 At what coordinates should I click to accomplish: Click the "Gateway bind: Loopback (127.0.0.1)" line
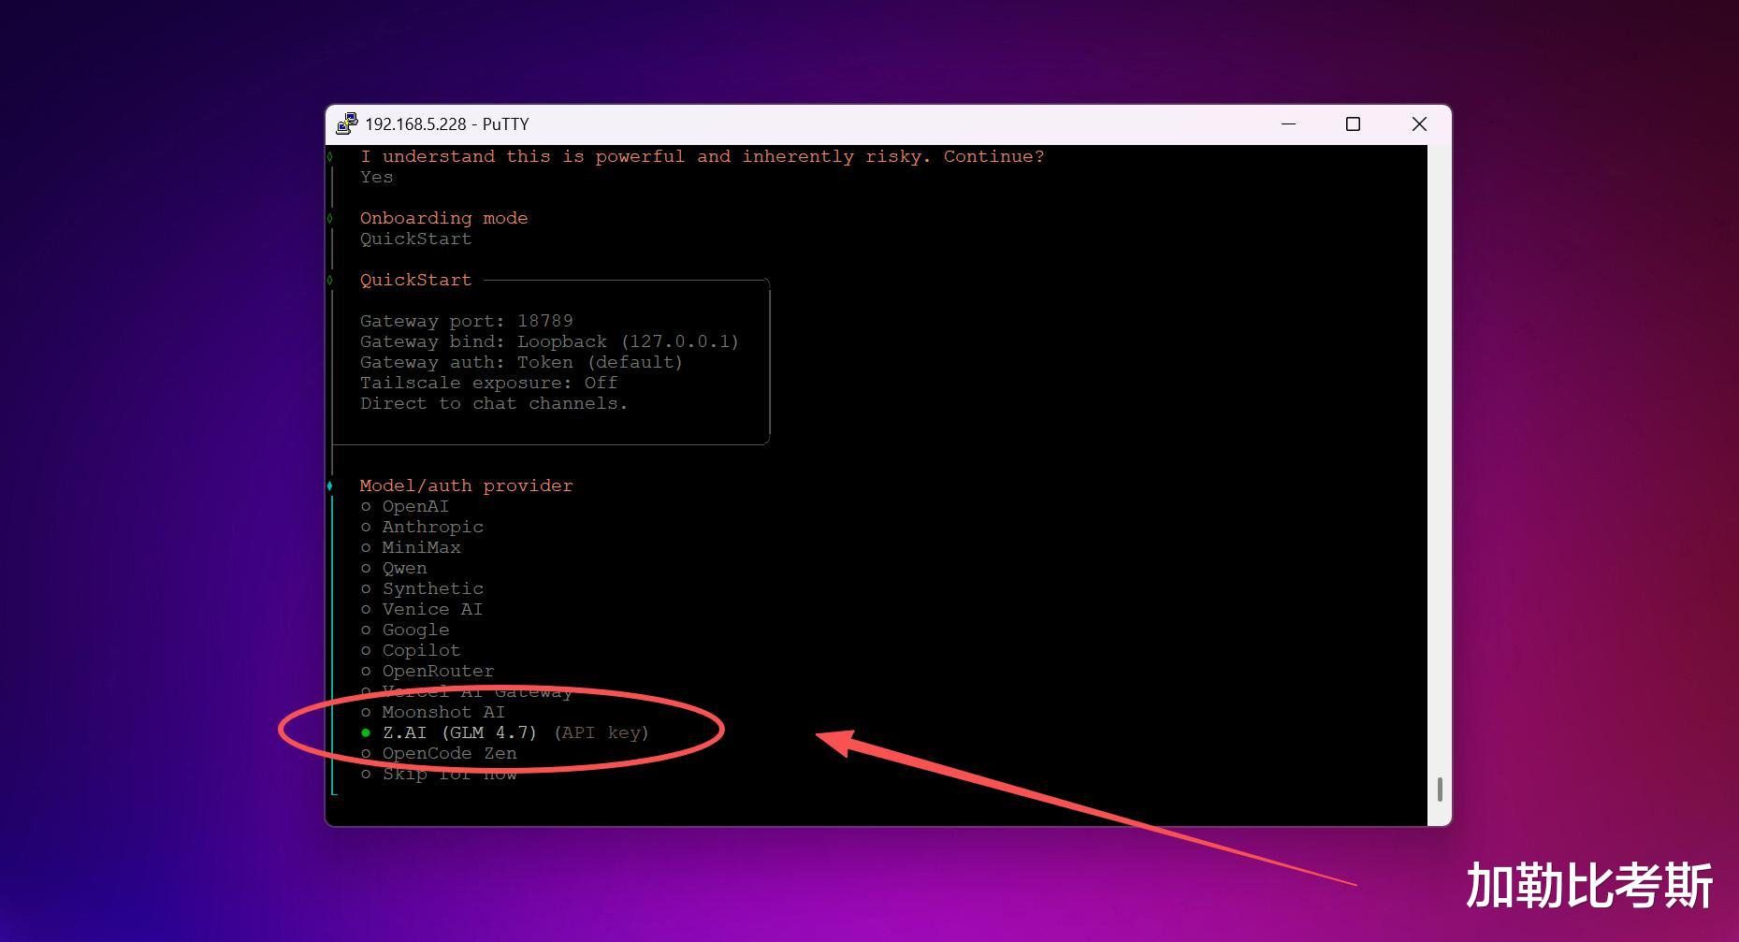(550, 341)
